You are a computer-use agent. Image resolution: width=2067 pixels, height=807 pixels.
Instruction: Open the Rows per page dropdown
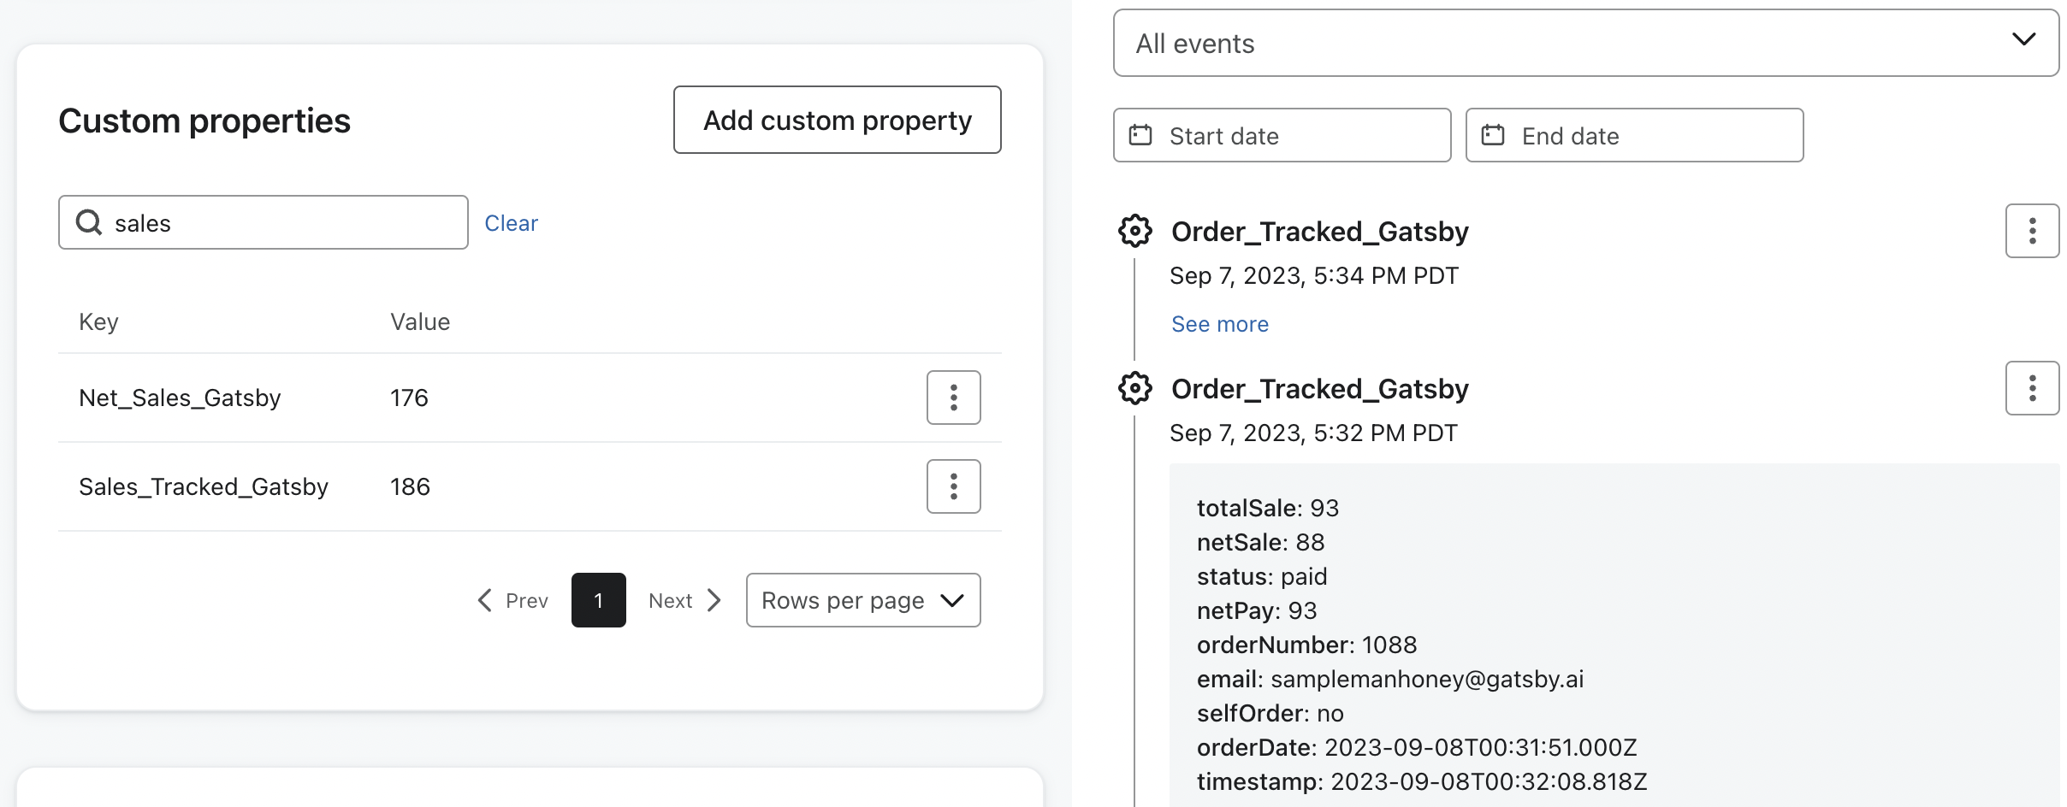863,600
